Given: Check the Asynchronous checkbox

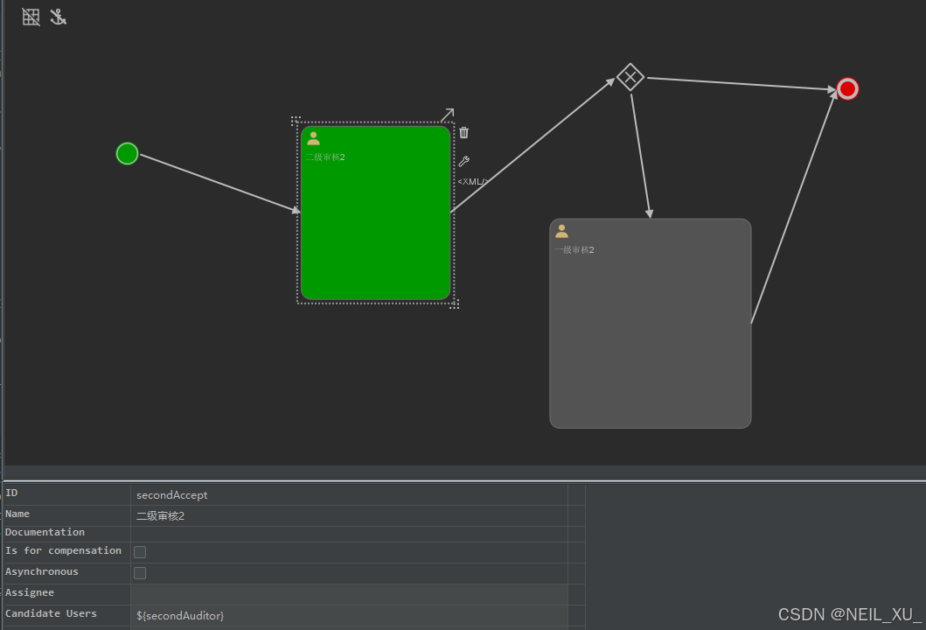Looking at the screenshot, I should pyautogui.click(x=140, y=573).
